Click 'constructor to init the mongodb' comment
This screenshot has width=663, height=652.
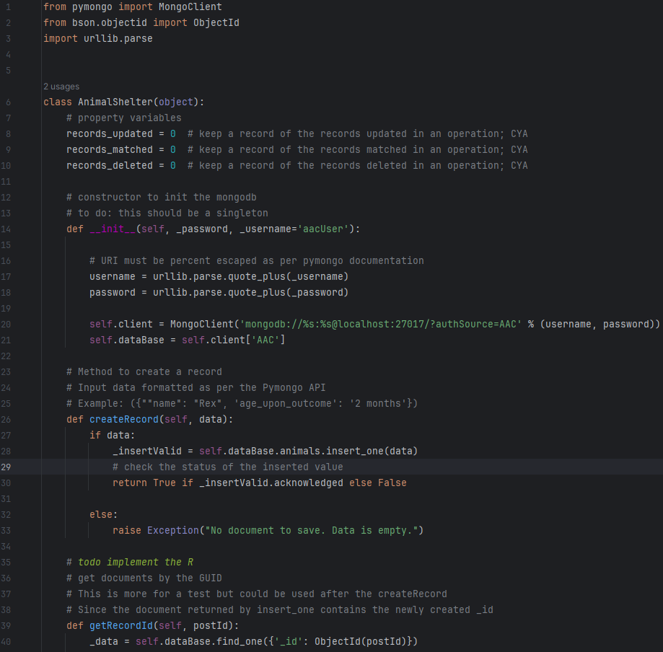click(161, 197)
